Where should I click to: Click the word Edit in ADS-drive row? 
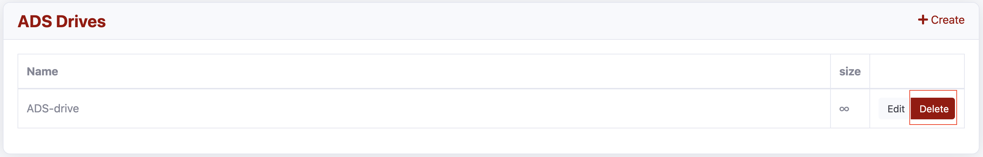coord(896,109)
